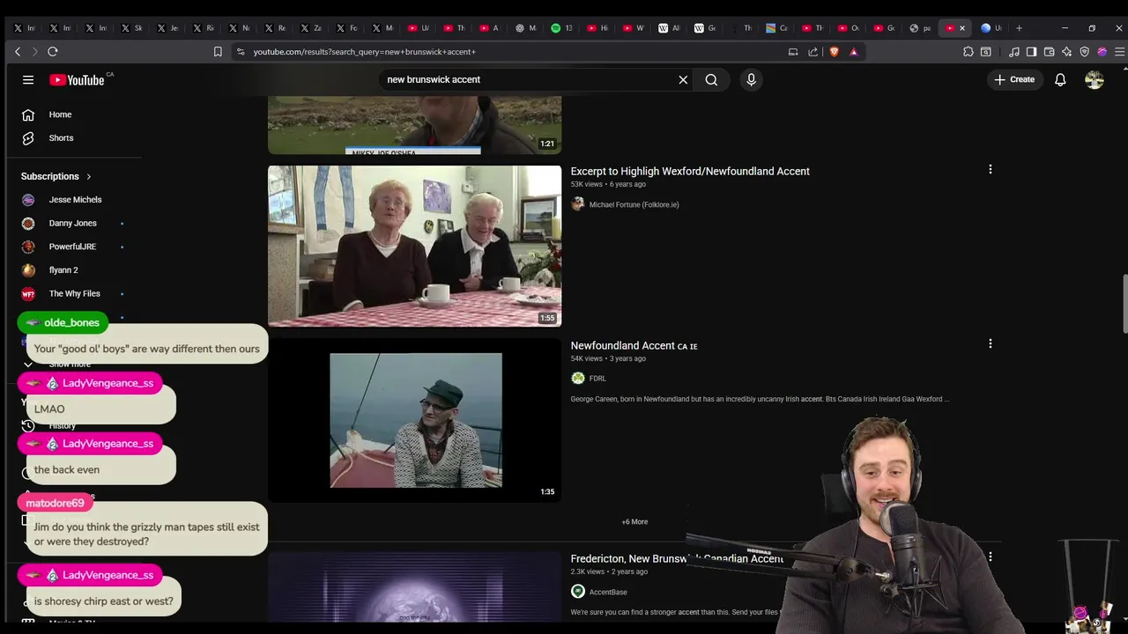
Task: Open FDRL channel name link
Action: (x=597, y=379)
